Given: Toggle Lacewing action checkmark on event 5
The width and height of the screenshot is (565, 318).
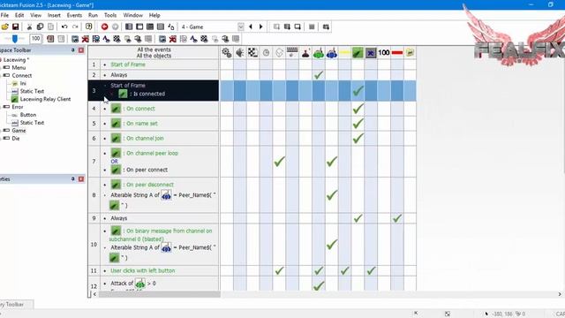Looking at the screenshot, I should (358, 124).
